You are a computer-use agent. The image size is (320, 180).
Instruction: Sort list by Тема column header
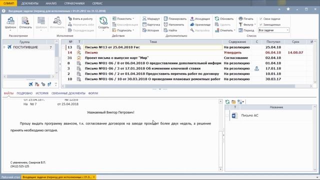153,42
